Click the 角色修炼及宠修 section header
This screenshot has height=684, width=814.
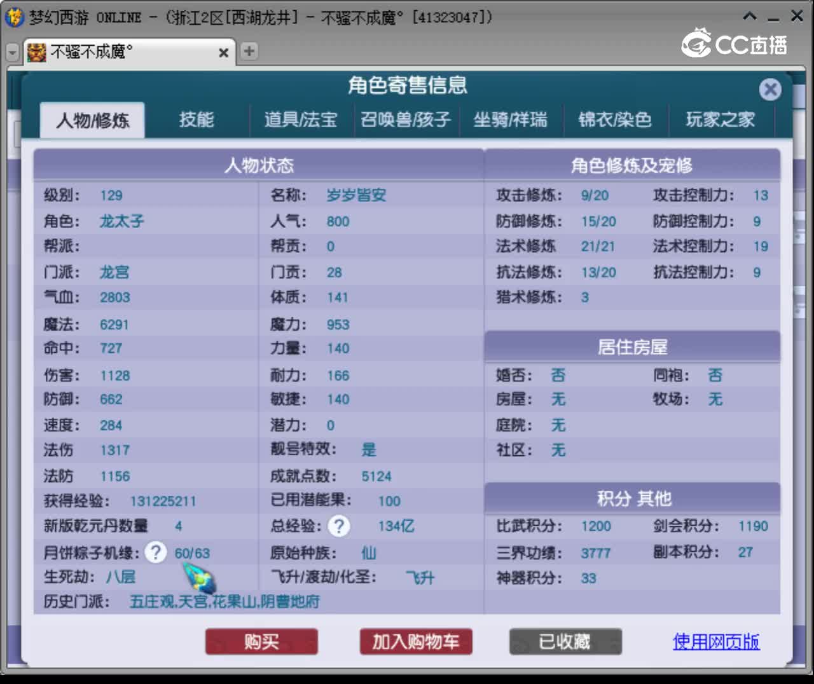(x=632, y=165)
